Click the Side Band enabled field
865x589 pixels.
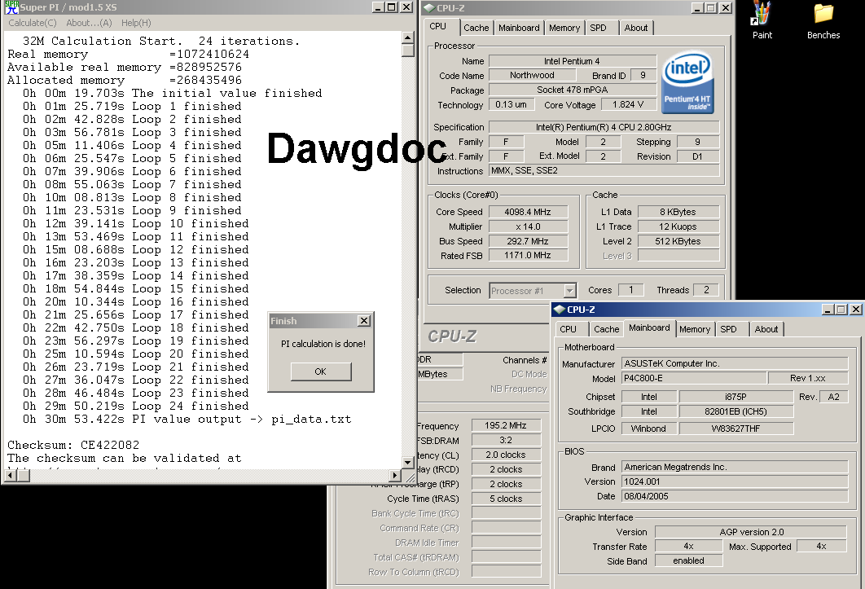(x=688, y=560)
